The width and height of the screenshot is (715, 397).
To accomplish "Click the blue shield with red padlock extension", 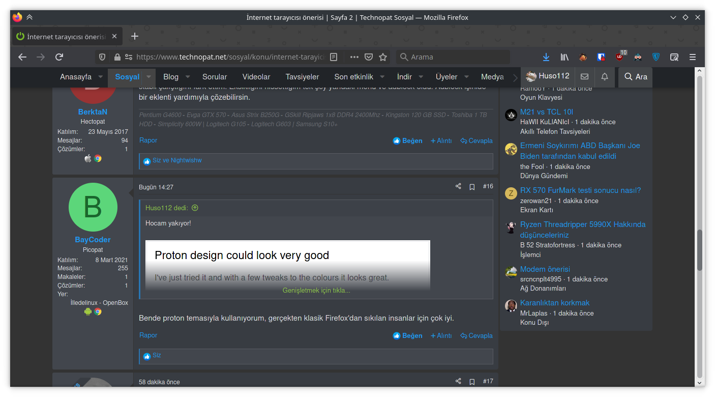I will click(x=601, y=57).
